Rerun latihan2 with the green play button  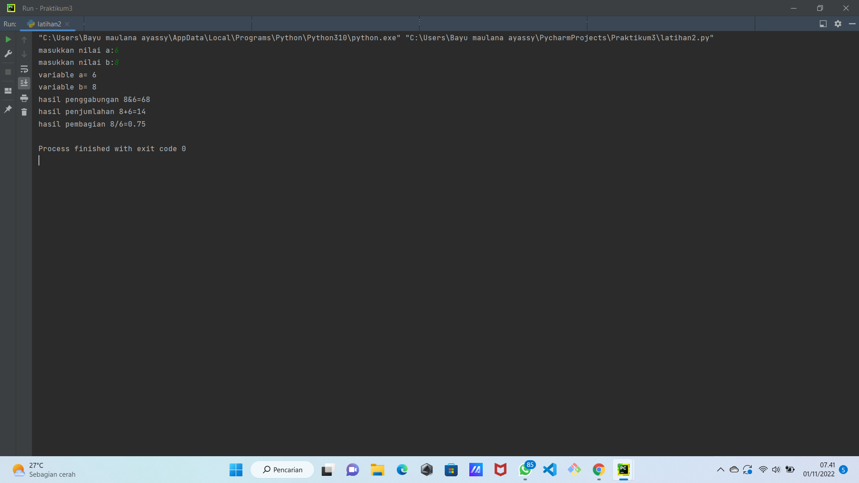pyautogui.click(x=8, y=39)
